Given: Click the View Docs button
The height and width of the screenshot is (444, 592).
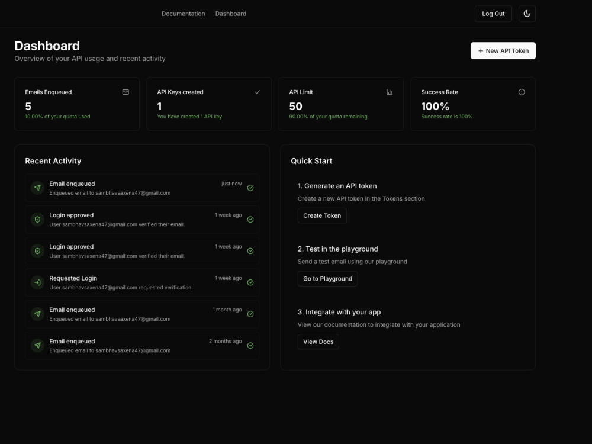Looking at the screenshot, I should [318, 342].
